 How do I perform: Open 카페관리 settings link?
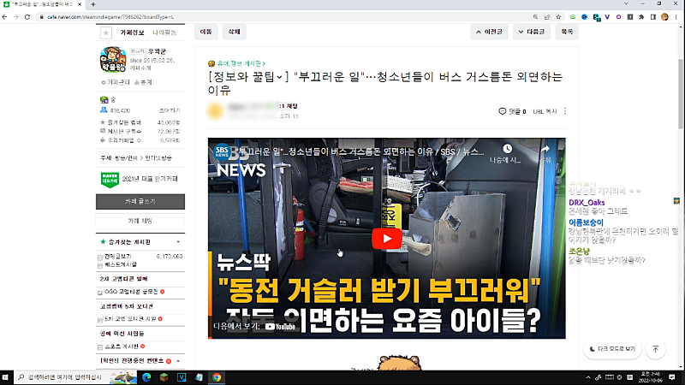point(116,82)
